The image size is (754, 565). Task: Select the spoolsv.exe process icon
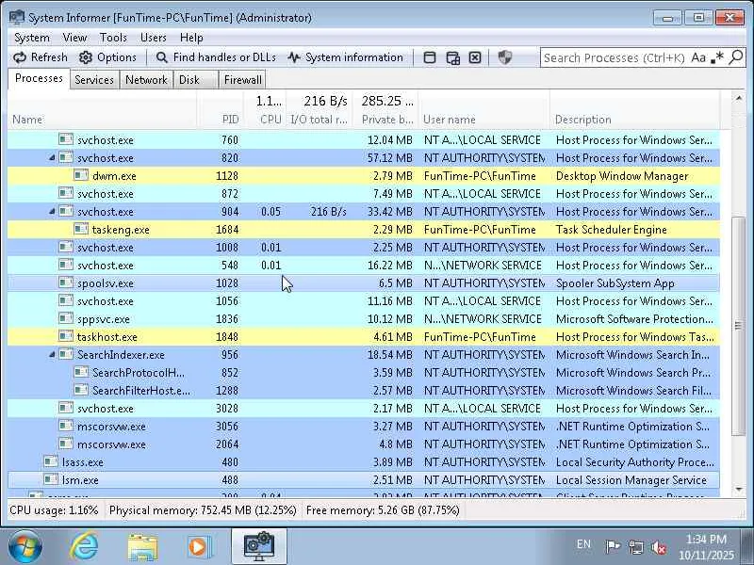[66, 283]
